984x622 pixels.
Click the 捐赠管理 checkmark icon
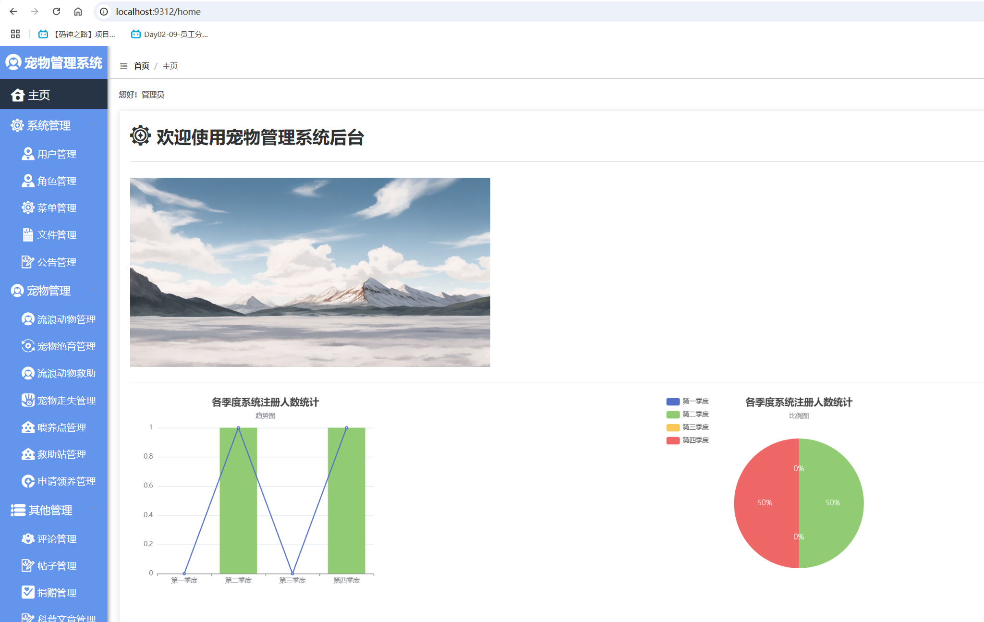28,592
